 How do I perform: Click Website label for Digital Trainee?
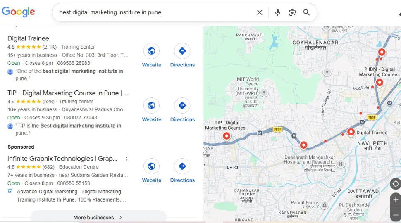coord(152,65)
